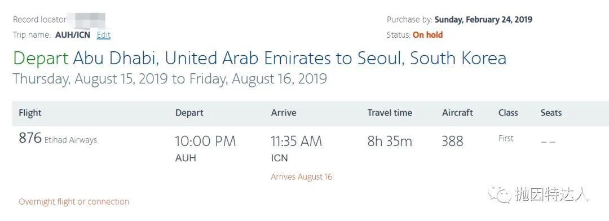The width and height of the screenshot is (609, 221).
Task: Select the Seats column header
Action: tap(551, 113)
